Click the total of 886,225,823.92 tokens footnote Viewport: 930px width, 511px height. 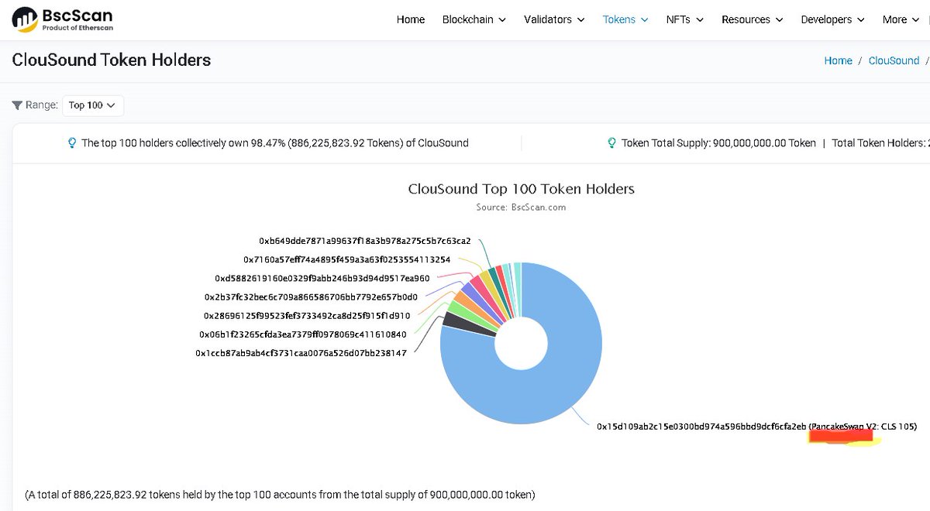280,494
